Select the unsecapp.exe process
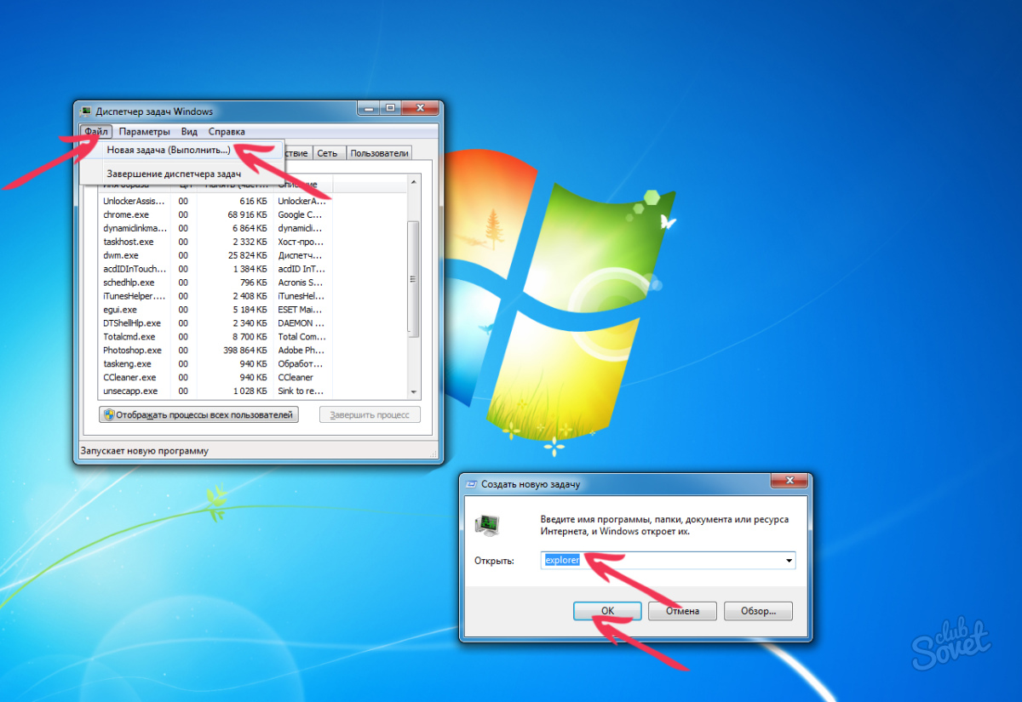 pyautogui.click(x=253, y=391)
